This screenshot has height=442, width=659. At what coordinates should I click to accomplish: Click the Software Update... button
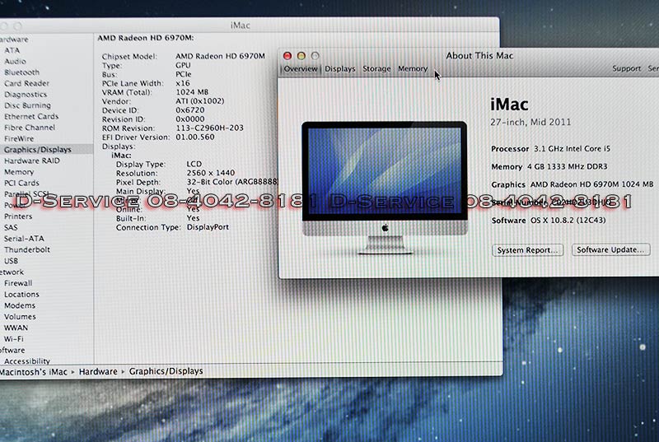pos(610,249)
